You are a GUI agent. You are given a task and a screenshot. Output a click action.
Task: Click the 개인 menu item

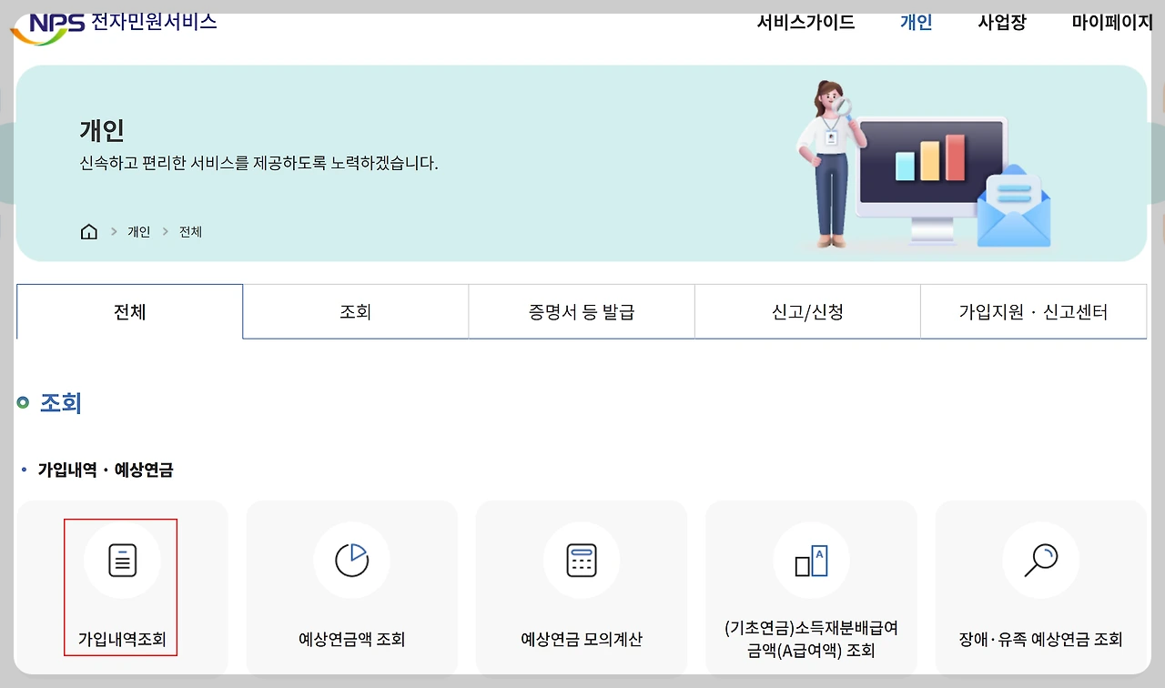(x=916, y=23)
